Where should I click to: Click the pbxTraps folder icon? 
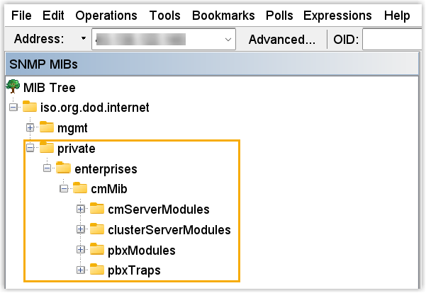[x=97, y=270]
